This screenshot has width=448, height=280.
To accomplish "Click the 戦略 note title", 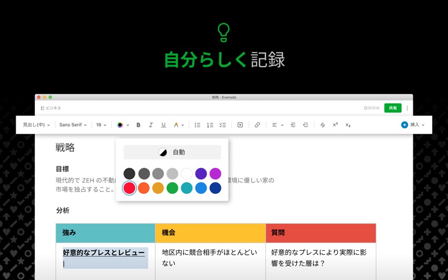I will [65, 147].
